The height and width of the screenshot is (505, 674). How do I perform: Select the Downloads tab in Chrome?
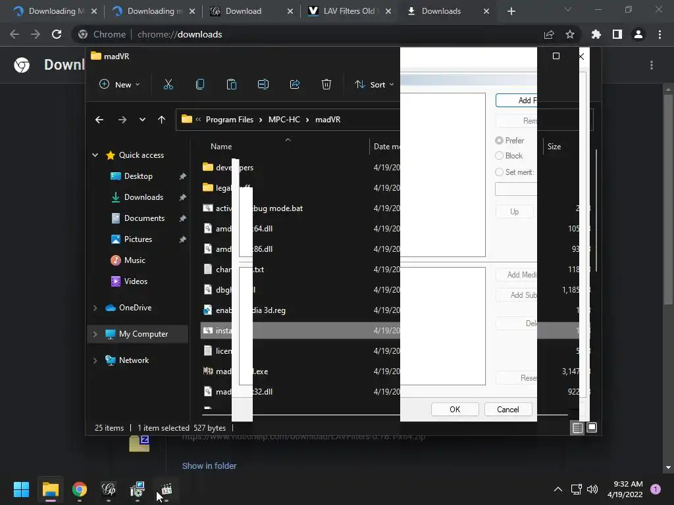448,11
